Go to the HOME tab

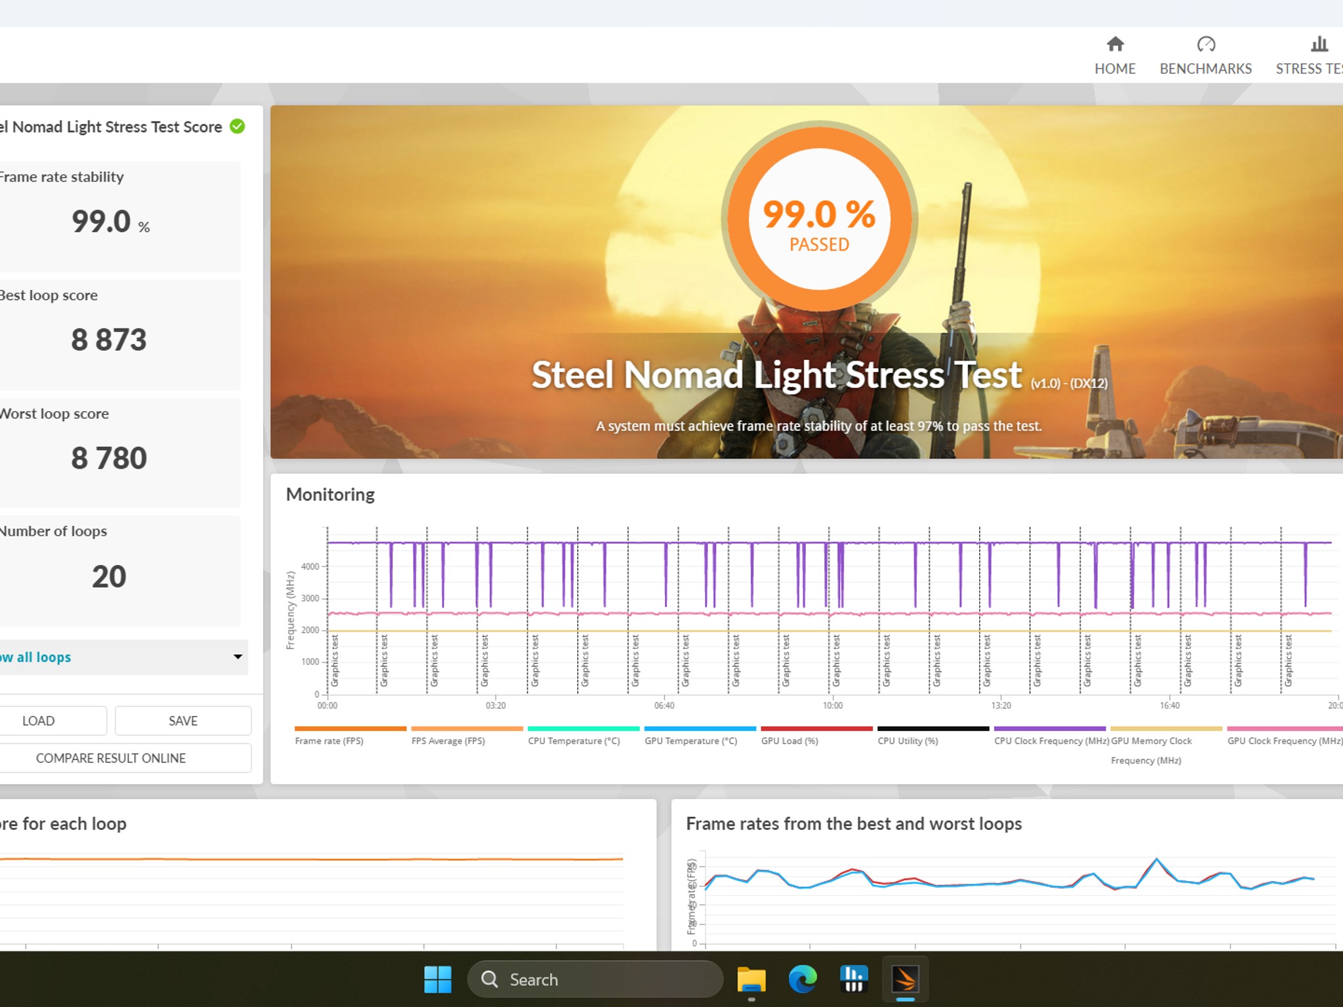coord(1115,69)
